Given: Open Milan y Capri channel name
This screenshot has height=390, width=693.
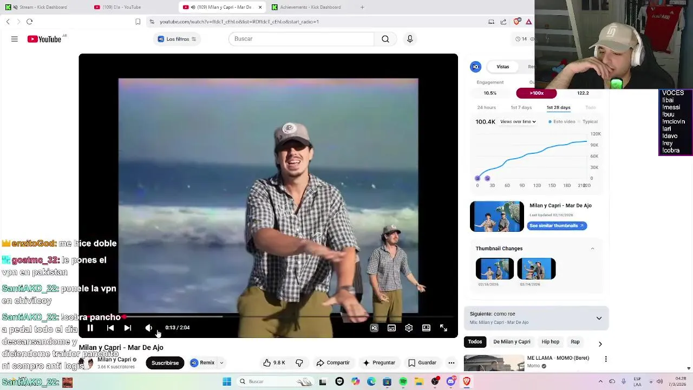Looking at the screenshot, I should click(x=114, y=359).
